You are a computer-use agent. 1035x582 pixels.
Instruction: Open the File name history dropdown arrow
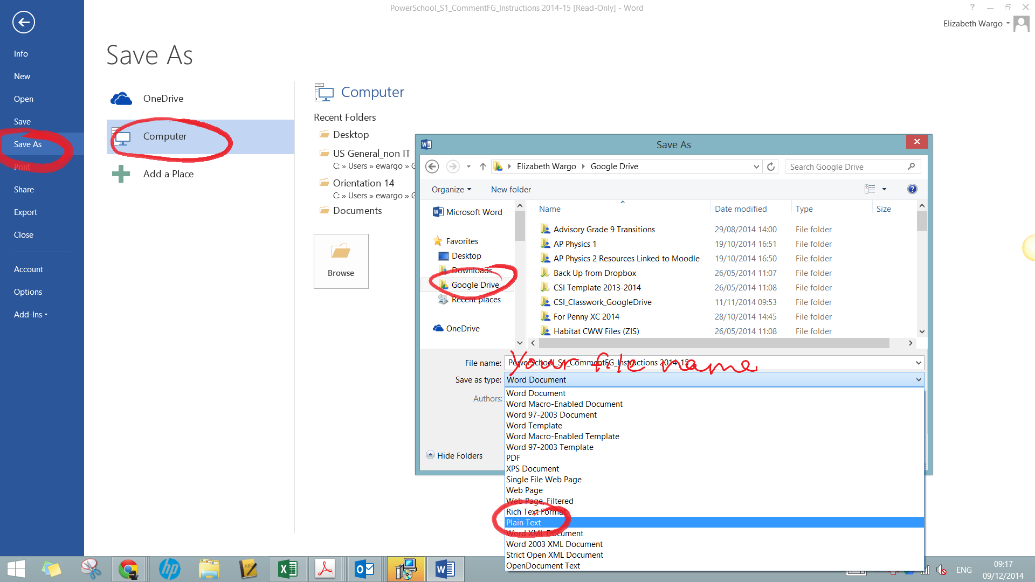point(919,363)
